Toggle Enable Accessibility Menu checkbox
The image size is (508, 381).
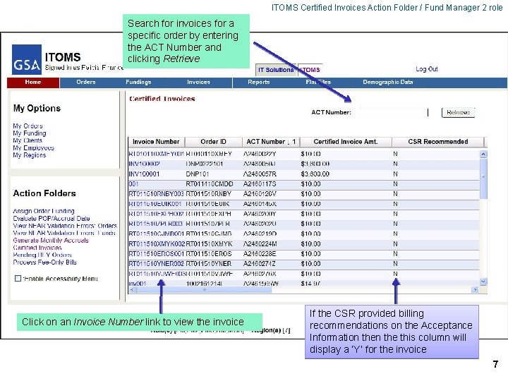18,278
